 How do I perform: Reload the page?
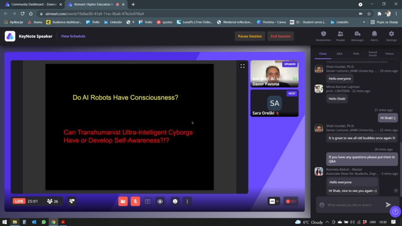[x=22, y=14]
